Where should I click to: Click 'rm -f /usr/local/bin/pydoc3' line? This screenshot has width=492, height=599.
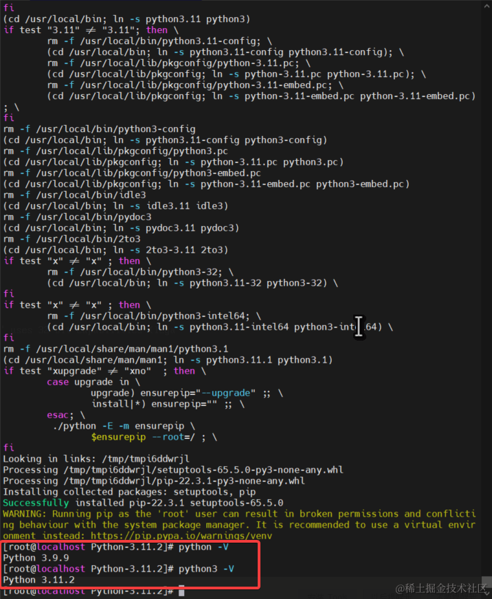tap(77, 217)
